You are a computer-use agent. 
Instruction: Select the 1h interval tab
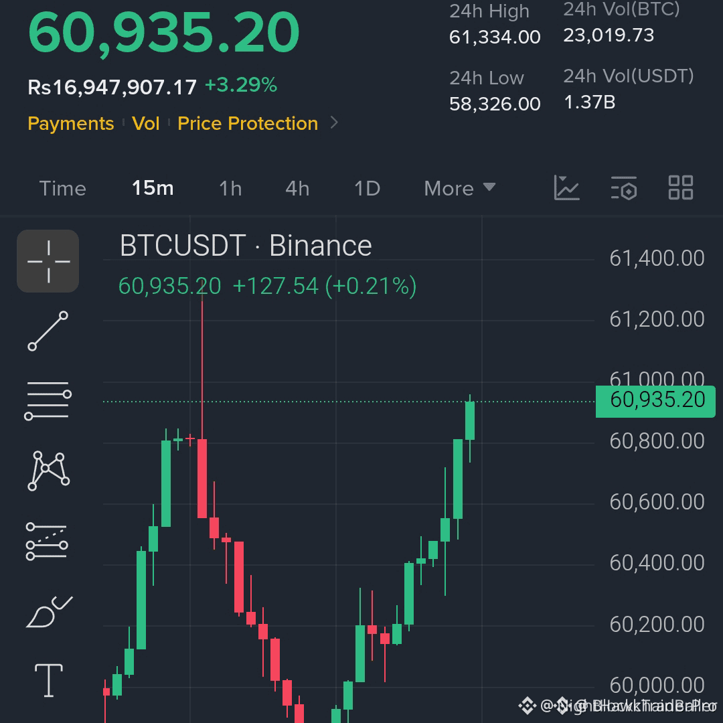click(230, 189)
